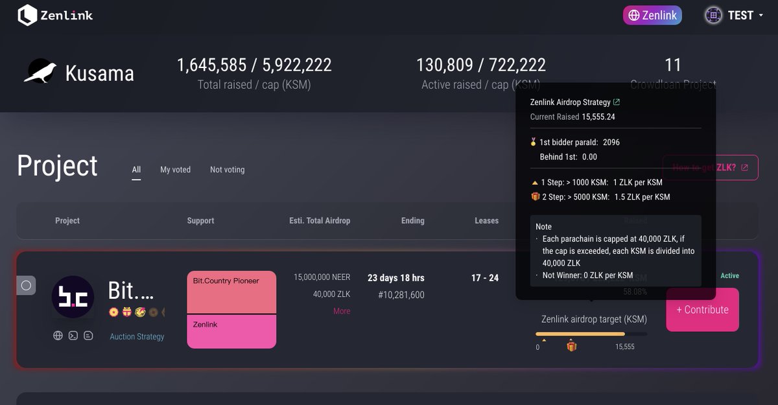The height and width of the screenshot is (405, 778).
Task: Click the Zenlink Airdrop Strategy tooltip title
Action: [x=571, y=102]
